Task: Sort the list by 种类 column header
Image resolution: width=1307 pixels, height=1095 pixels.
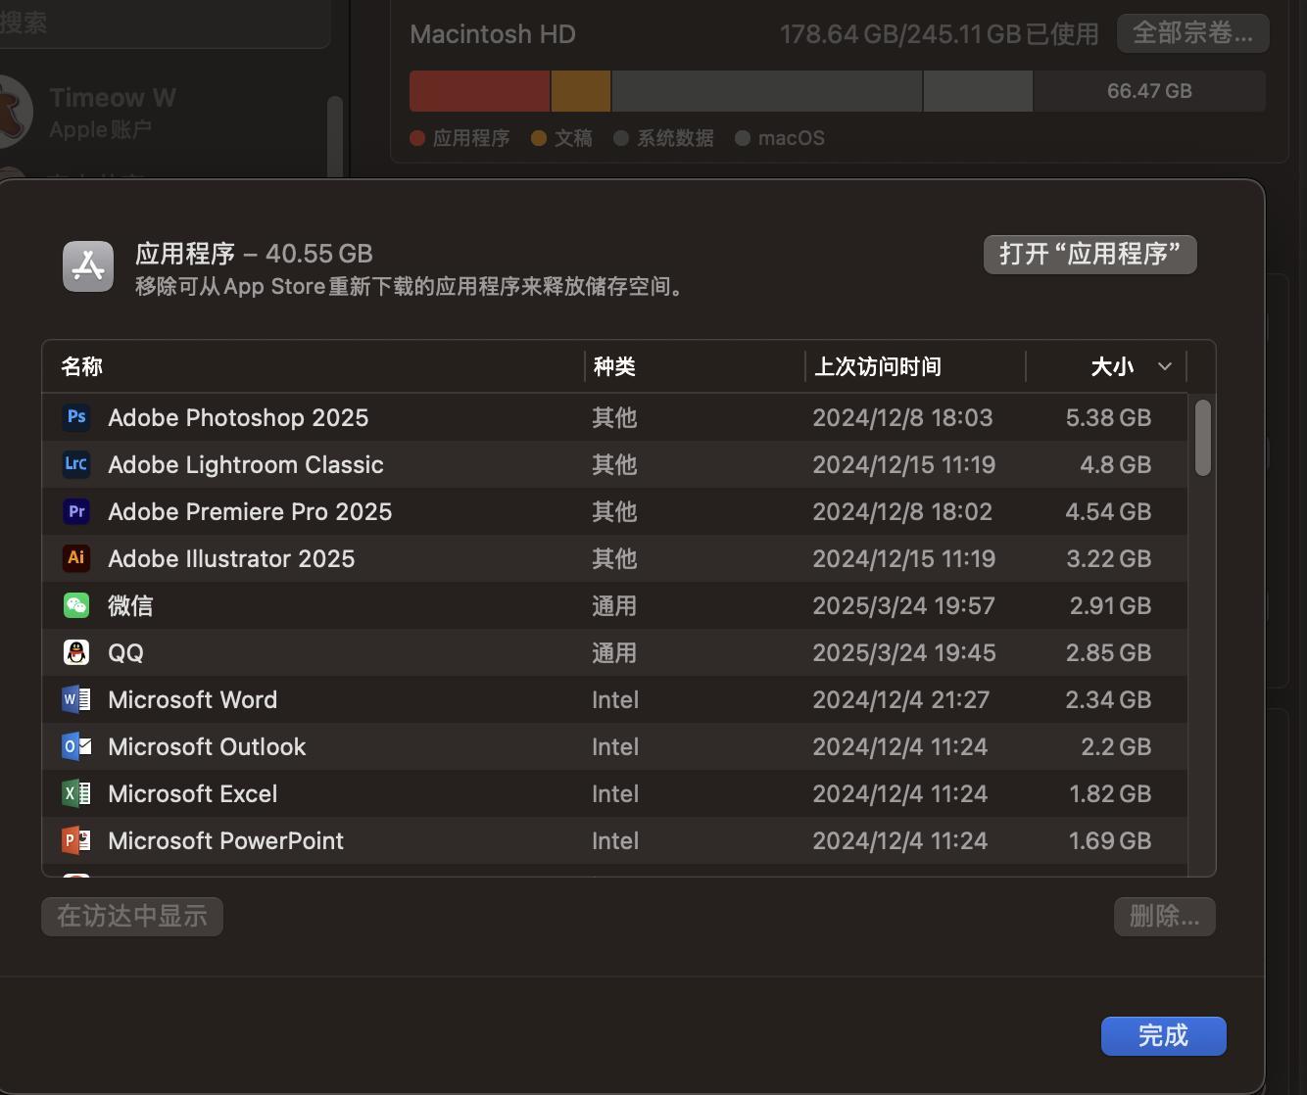Action: pyautogui.click(x=614, y=366)
